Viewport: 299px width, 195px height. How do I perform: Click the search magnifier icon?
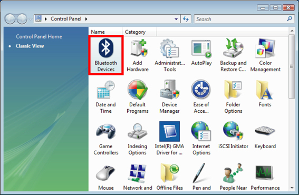(x=290, y=18)
